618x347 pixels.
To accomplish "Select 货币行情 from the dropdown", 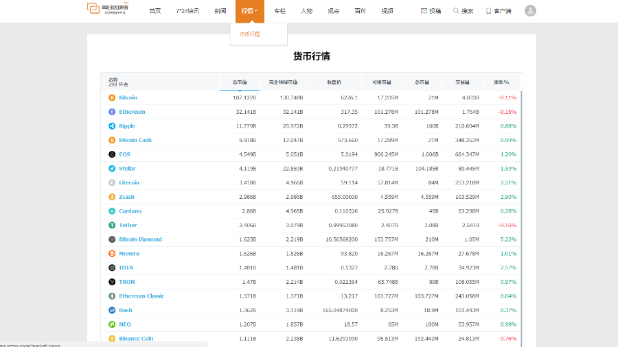I will (250, 34).
